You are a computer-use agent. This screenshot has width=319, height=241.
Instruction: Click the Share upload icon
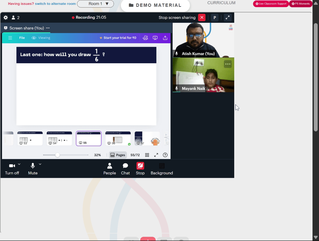pos(165,38)
